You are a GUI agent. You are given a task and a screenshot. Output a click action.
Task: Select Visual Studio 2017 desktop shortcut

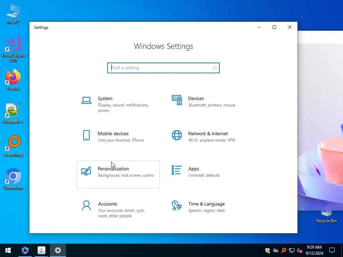pyautogui.click(x=13, y=49)
